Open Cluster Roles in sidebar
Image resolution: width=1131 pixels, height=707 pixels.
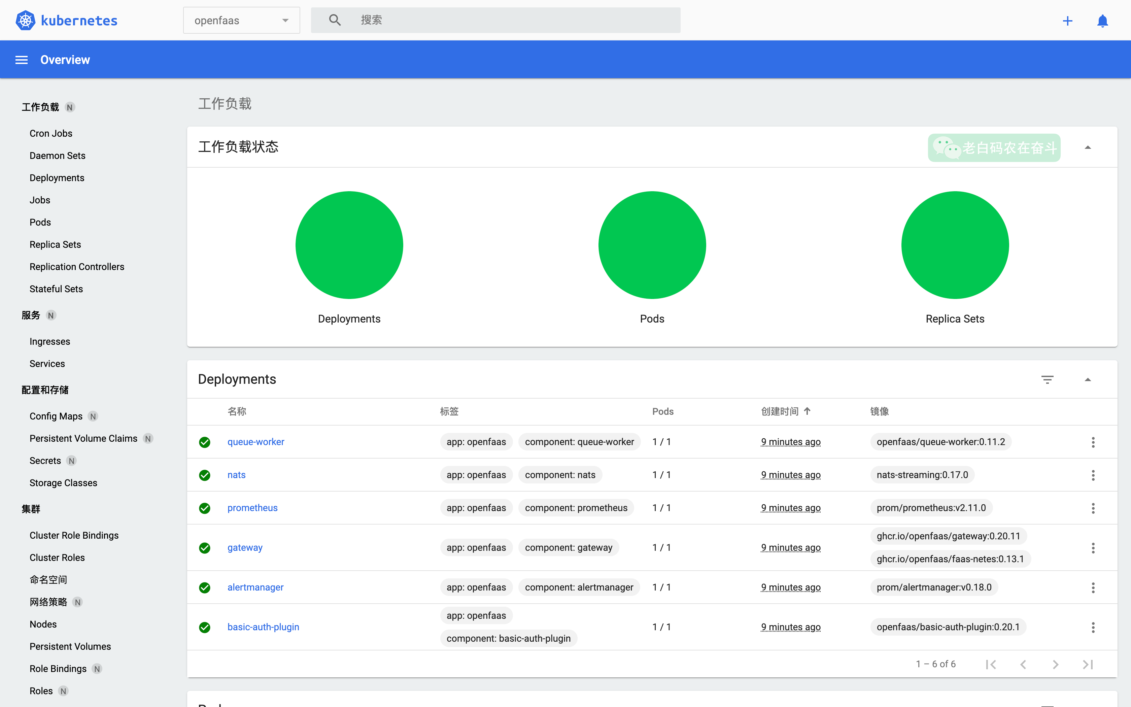point(57,558)
